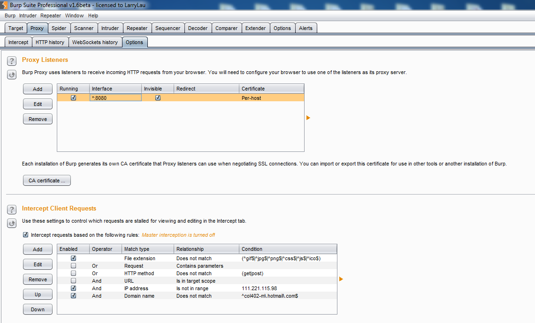Image resolution: width=535 pixels, height=323 pixels.
Task: Open the Burp menu
Action: [x=10, y=15]
